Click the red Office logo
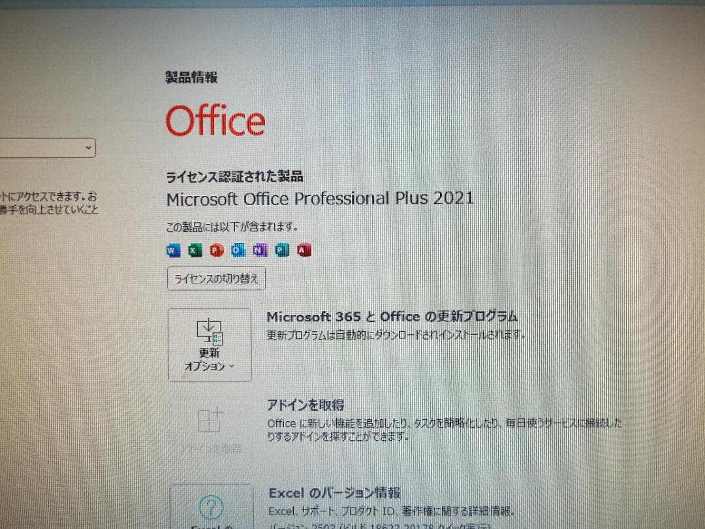705x529 pixels. click(x=215, y=121)
